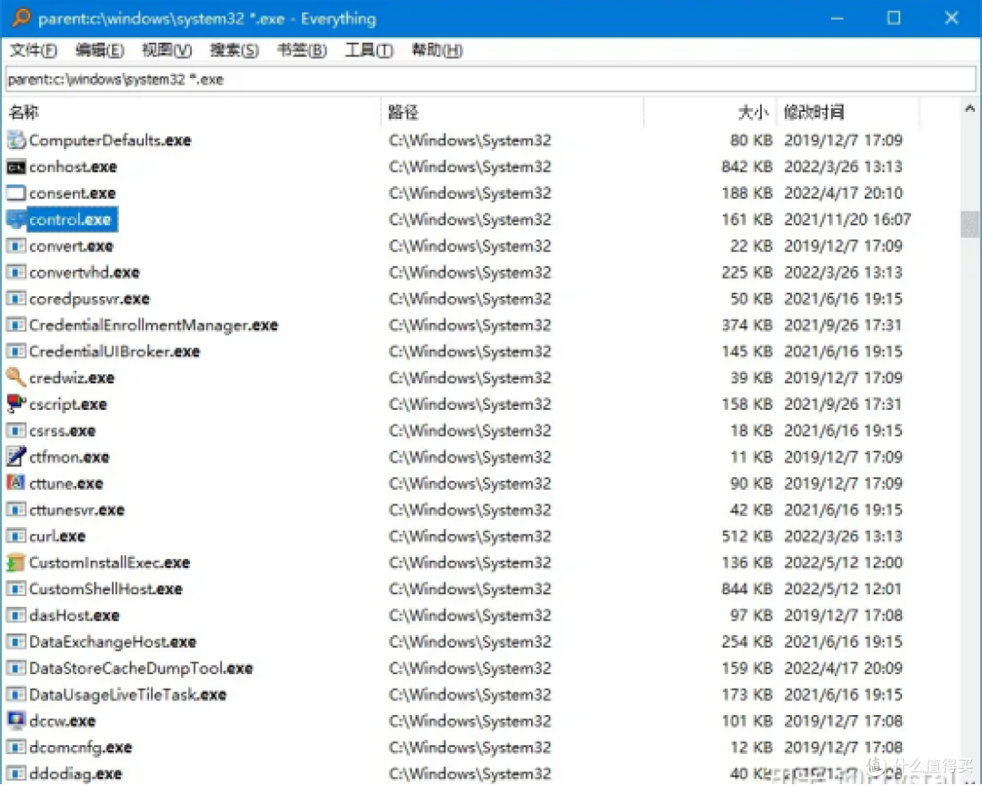The image size is (982, 786).
Task: Click the cscript.exe script icon
Action: point(16,403)
